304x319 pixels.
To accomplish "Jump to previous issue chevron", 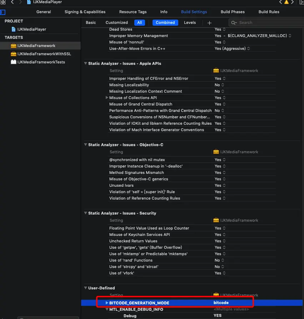I will coord(280,2).
